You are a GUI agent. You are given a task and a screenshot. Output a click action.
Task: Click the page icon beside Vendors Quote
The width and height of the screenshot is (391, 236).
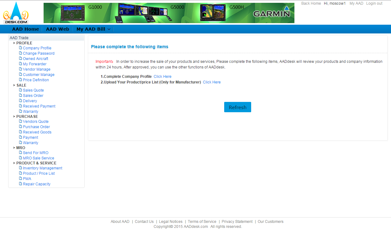(21, 121)
